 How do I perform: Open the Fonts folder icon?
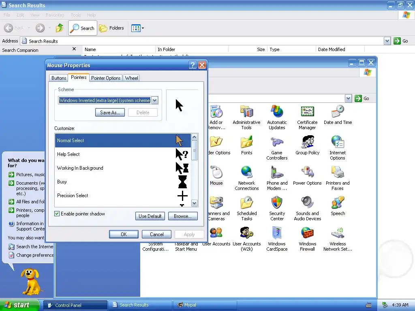pos(247,145)
